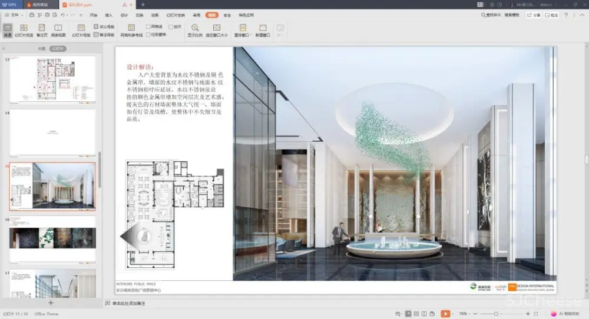Open the Zoom ratio tool (显示比例)
589x319 pixels.
[x=195, y=30]
